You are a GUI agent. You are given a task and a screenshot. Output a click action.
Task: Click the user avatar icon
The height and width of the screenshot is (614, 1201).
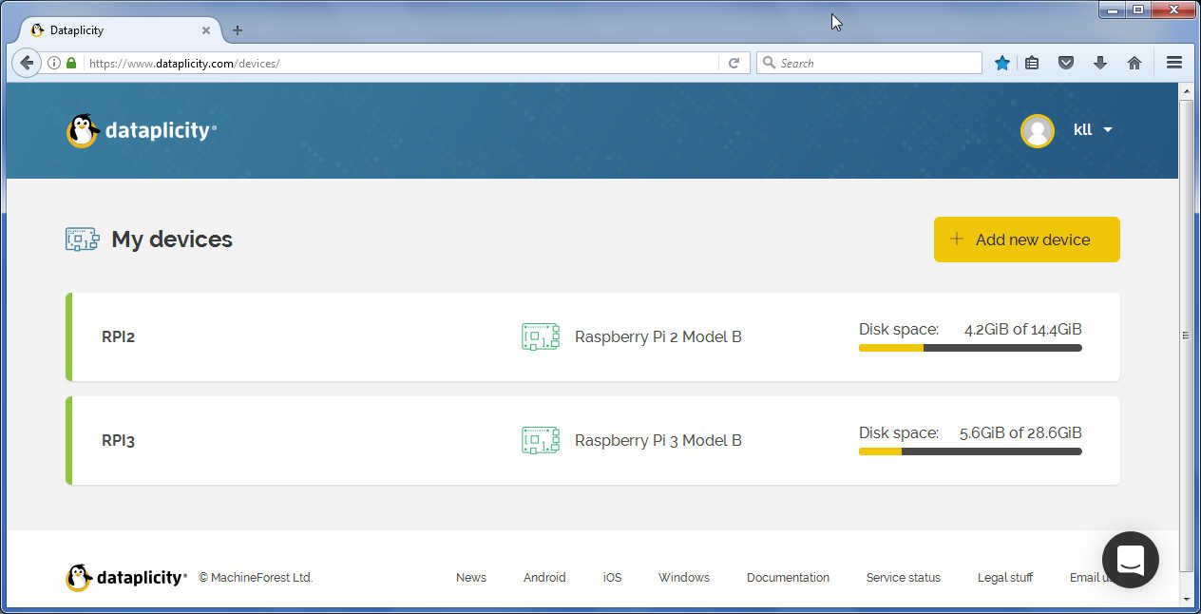click(x=1037, y=131)
